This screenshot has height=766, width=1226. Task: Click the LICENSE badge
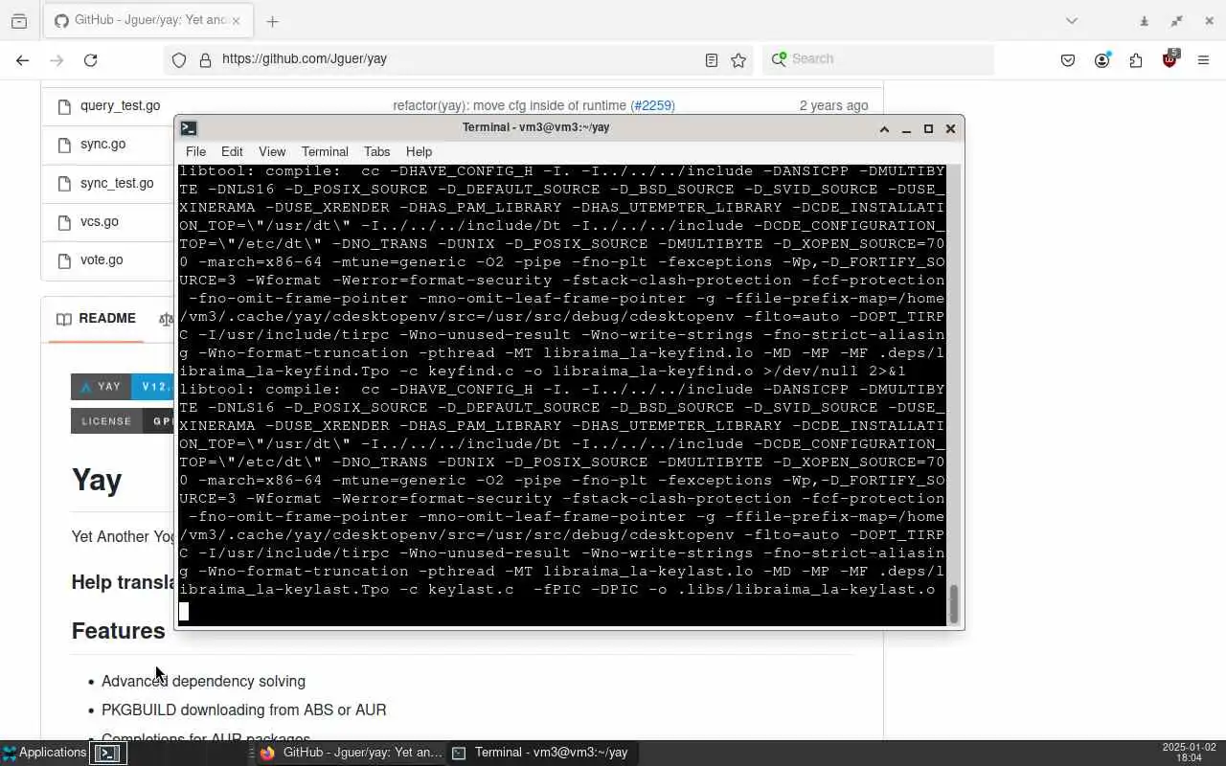click(123, 420)
